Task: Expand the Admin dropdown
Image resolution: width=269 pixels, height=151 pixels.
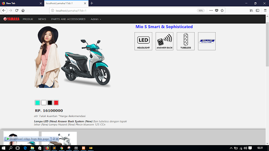Action: [x=96, y=19]
